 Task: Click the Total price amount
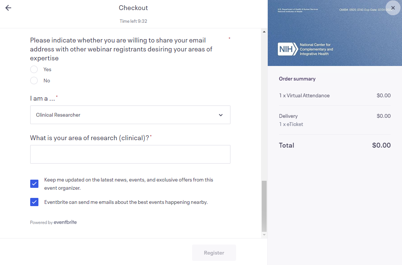pos(381,145)
